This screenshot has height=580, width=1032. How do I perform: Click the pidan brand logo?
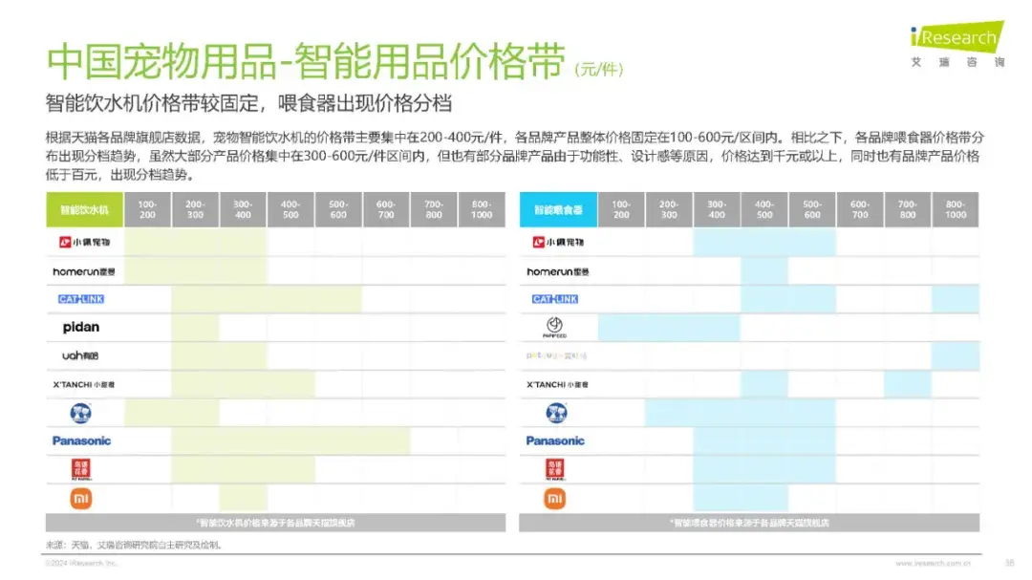click(81, 327)
